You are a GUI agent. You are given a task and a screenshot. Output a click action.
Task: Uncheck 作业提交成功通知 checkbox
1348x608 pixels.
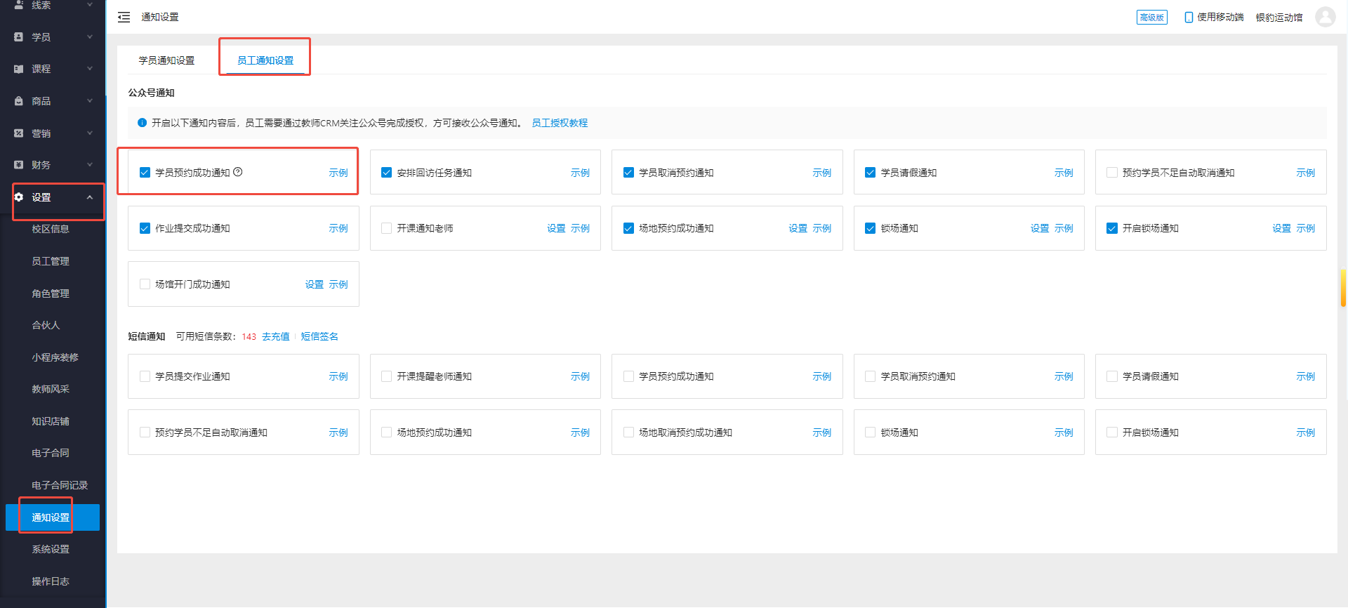[145, 228]
